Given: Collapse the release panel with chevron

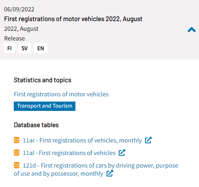Looking at the screenshot, I should [192, 30].
